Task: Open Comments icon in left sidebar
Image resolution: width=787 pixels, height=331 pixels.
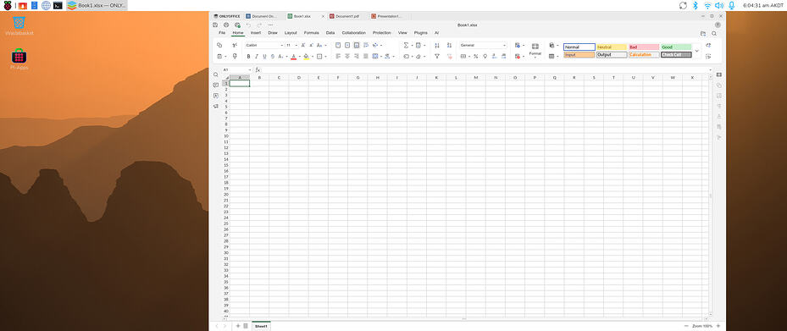Action: [216, 86]
